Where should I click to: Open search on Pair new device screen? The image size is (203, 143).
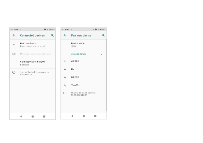pyautogui.click(x=103, y=35)
